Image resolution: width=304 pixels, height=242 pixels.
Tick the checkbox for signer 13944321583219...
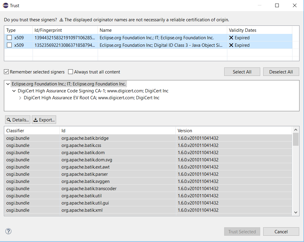(x=9, y=37)
